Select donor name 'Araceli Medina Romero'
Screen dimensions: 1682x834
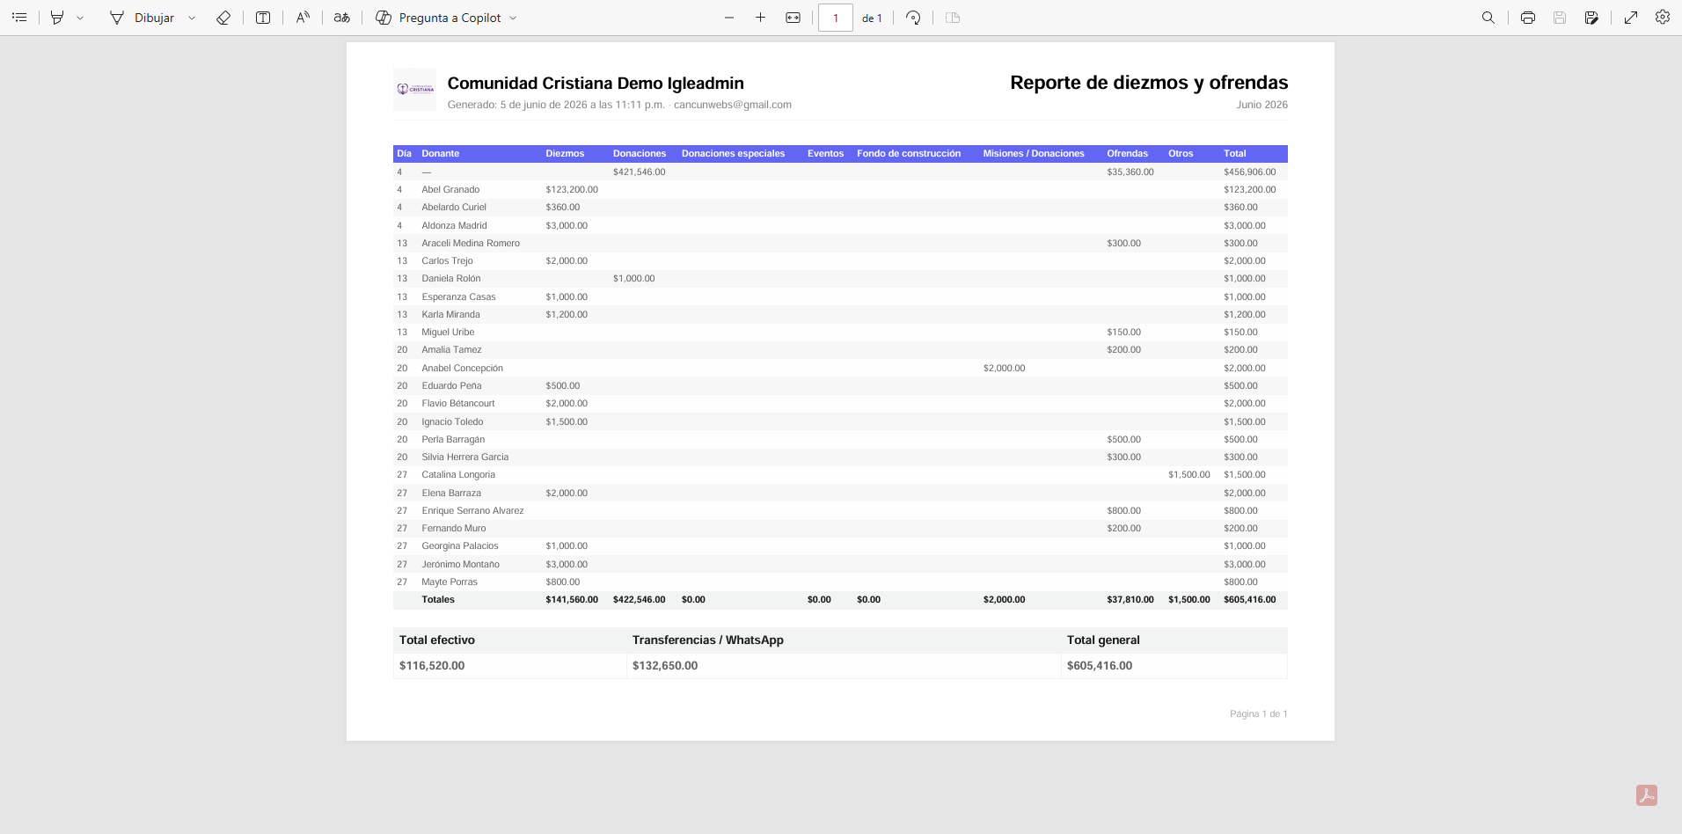click(471, 243)
